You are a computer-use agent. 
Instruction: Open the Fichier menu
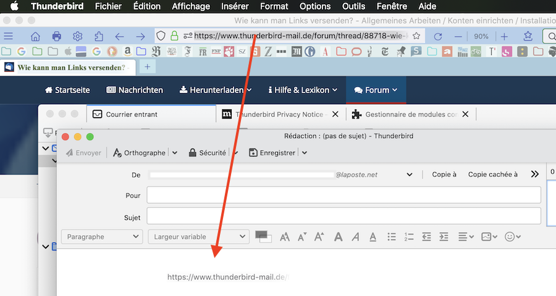[108, 6]
